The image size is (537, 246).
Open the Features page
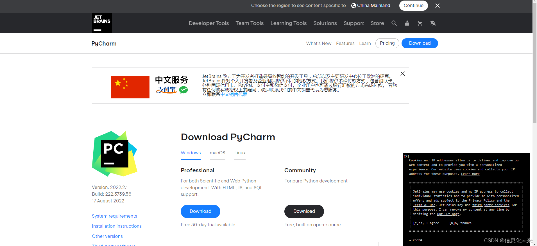[x=345, y=43]
